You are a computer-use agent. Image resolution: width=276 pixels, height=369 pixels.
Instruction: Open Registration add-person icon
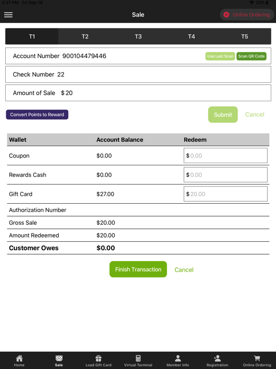click(x=218, y=358)
